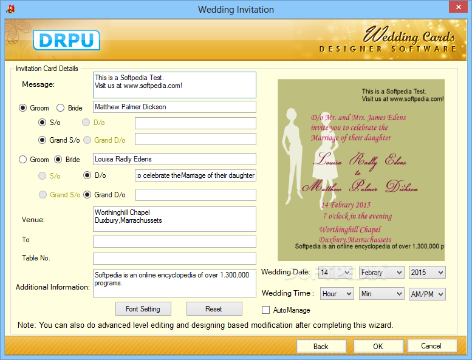The image size is (472, 360).
Task: Click the 'Wedding Date:' label
Action: click(x=286, y=272)
